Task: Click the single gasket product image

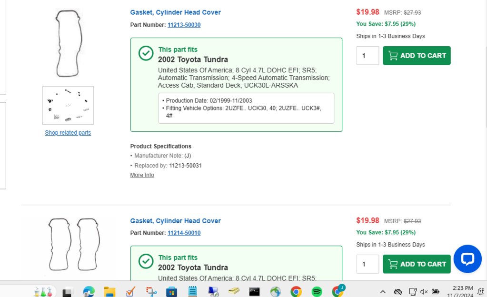Action: (69, 43)
